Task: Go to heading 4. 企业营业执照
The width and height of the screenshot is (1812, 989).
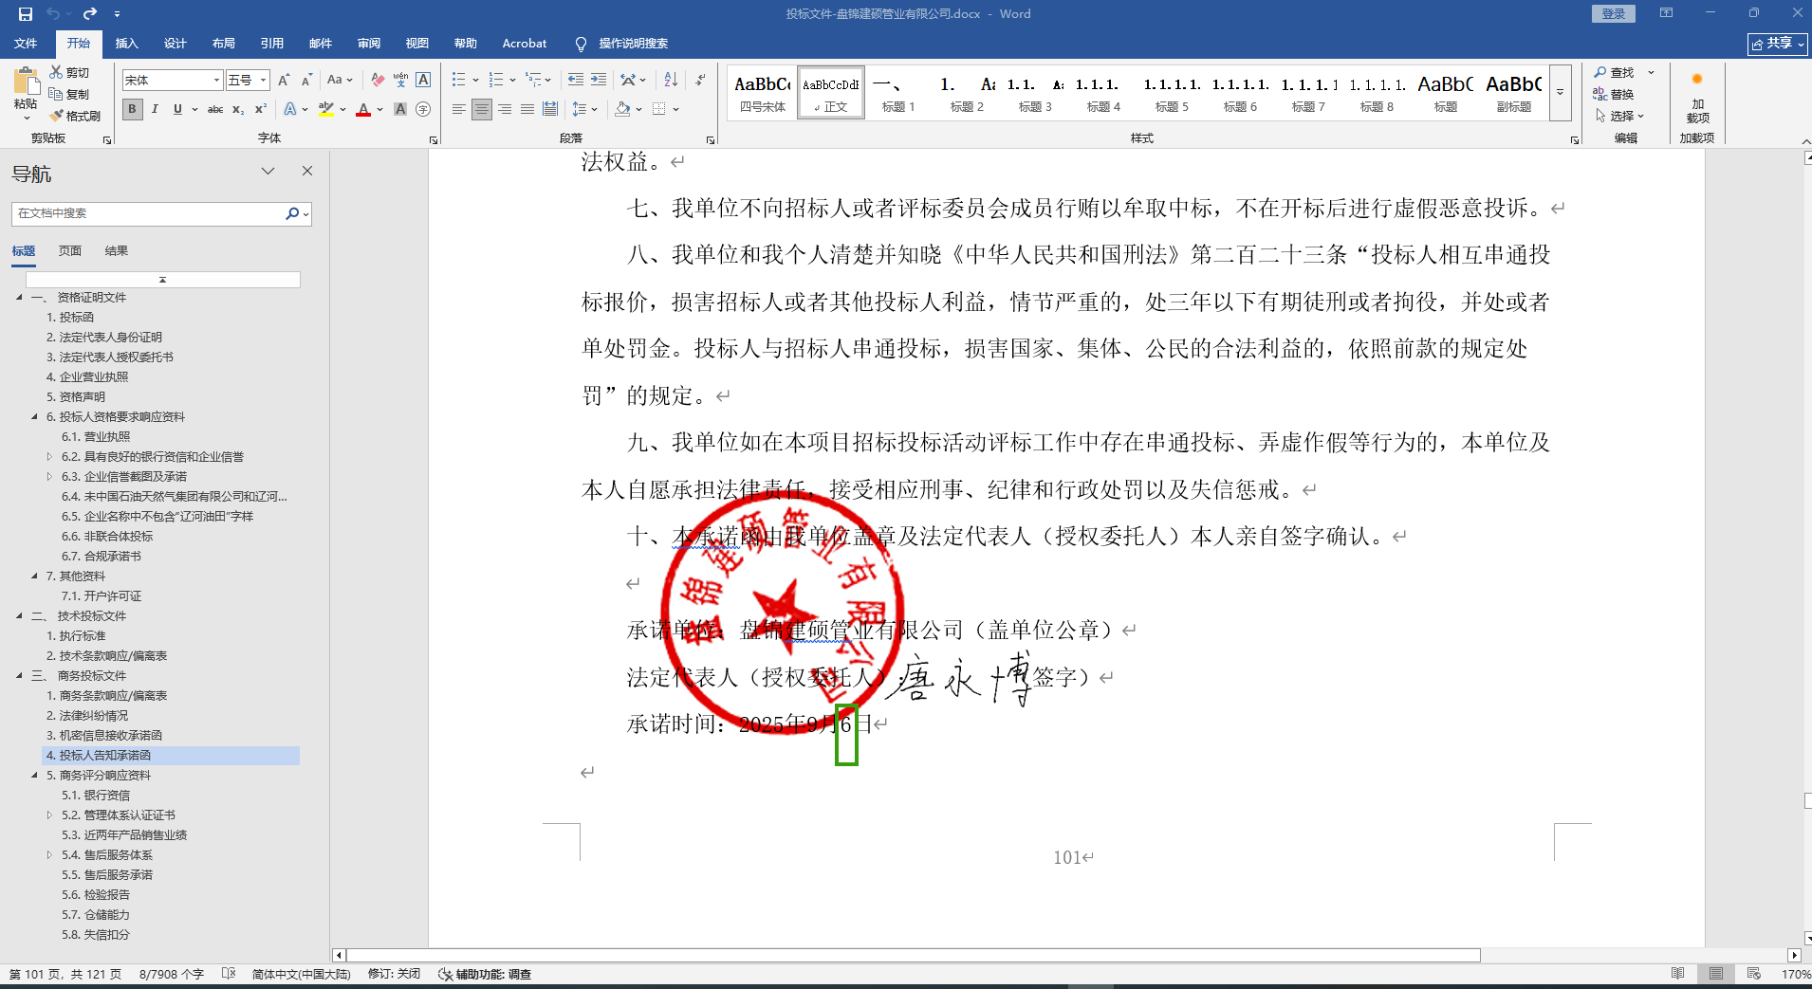Action: tap(87, 376)
